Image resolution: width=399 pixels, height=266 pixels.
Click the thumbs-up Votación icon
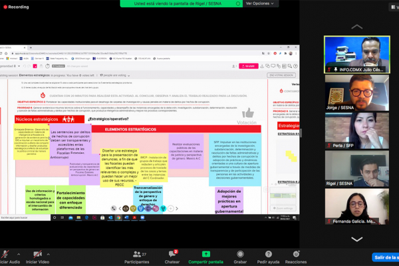tap(248, 113)
